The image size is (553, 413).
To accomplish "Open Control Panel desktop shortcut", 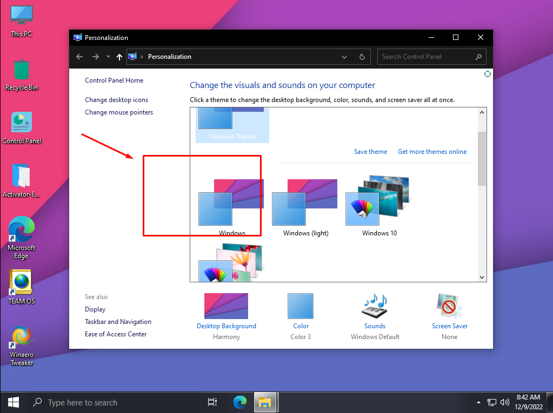I will (22, 128).
